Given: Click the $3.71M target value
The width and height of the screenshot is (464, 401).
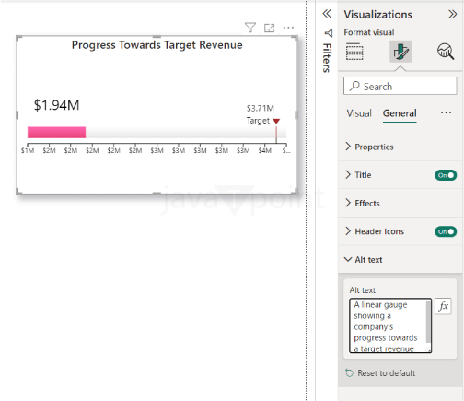Looking at the screenshot, I should tap(261, 108).
